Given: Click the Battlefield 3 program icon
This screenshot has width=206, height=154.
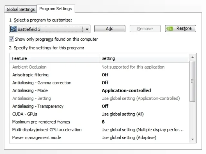Looking at the screenshot, I should [13, 29].
